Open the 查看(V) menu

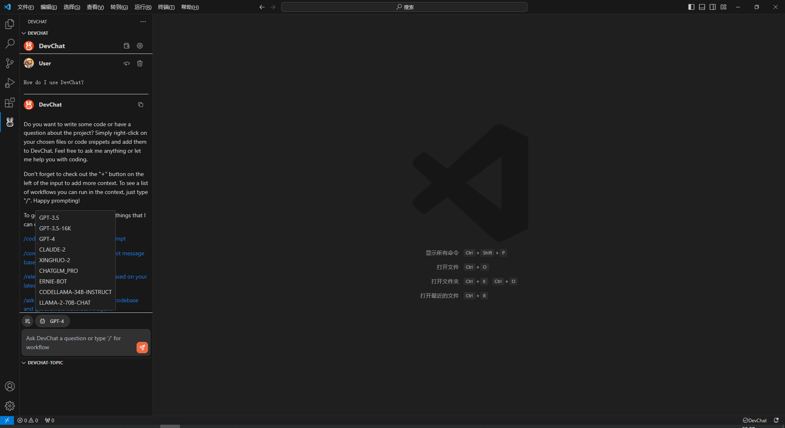(x=95, y=7)
